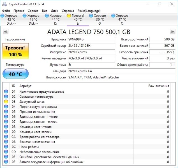Open the Файл menu
The height and width of the screenshot is (168, 178).
pyautogui.click(x=6, y=11)
